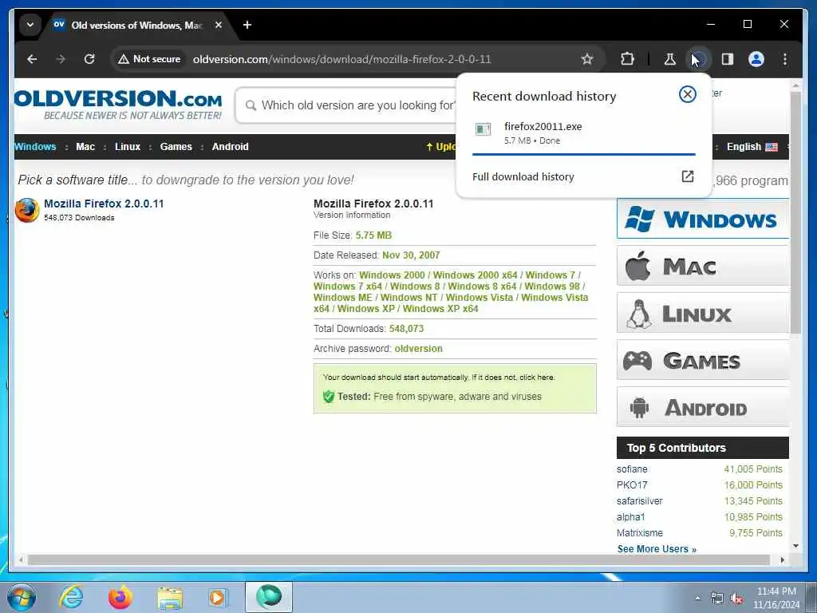Go back using the browser back arrow
The width and height of the screenshot is (817, 613).
pyautogui.click(x=32, y=59)
